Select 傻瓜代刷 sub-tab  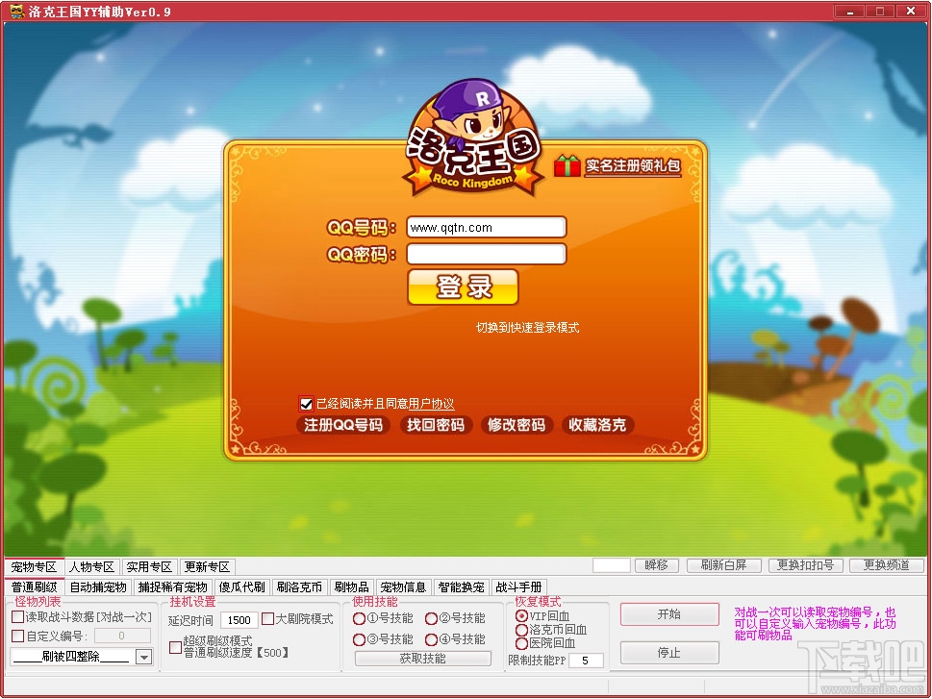(x=242, y=587)
